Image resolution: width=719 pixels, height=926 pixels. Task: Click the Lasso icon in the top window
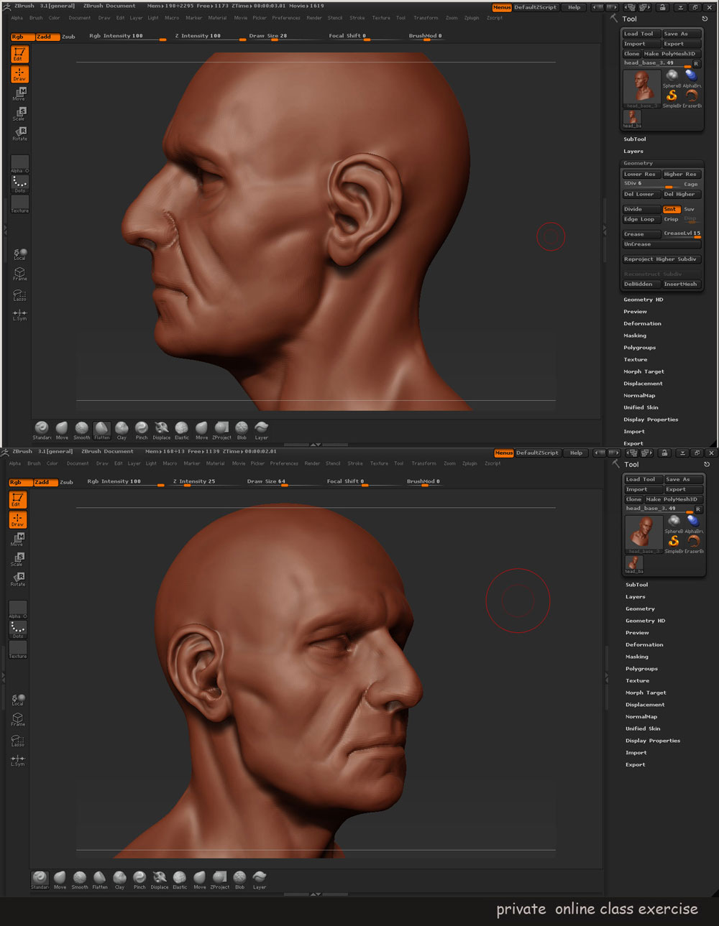tap(19, 295)
